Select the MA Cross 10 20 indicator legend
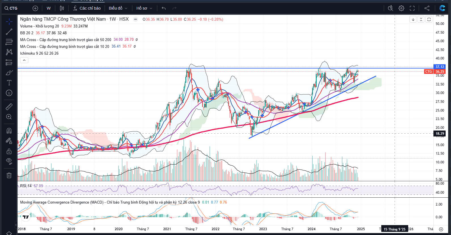 tap(65, 46)
